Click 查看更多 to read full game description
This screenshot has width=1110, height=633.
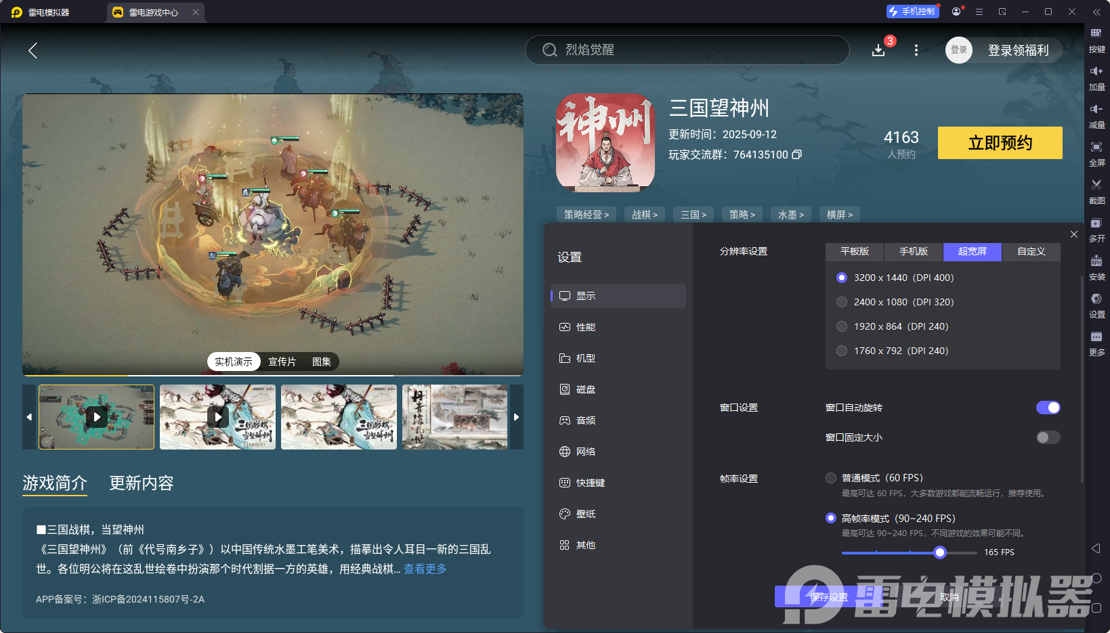pos(425,569)
